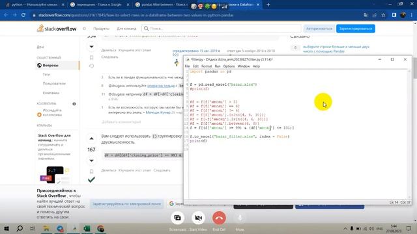Open the Chrome three-dot menu

pyautogui.click(x=411, y=15)
